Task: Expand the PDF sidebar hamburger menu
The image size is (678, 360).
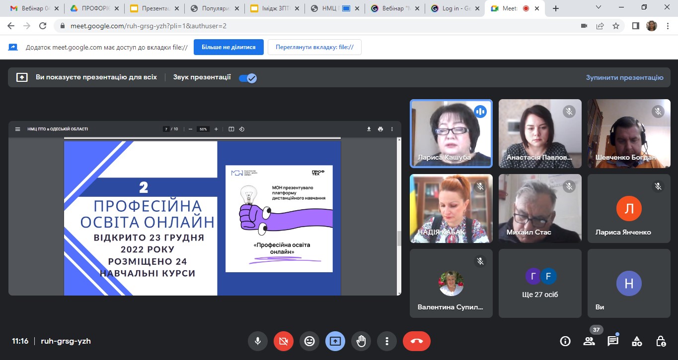Action: [18, 129]
